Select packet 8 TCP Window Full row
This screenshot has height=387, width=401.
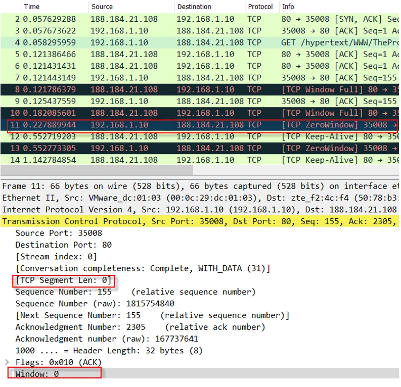coord(202,89)
